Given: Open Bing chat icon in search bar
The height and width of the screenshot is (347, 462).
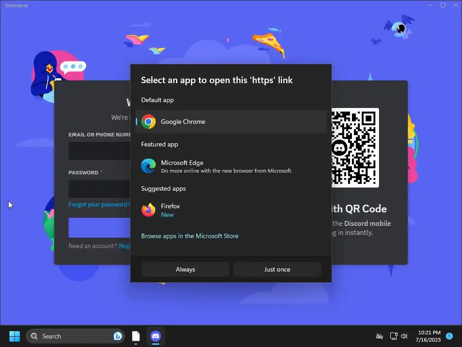Looking at the screenshot, I should (x=118, y=336).
